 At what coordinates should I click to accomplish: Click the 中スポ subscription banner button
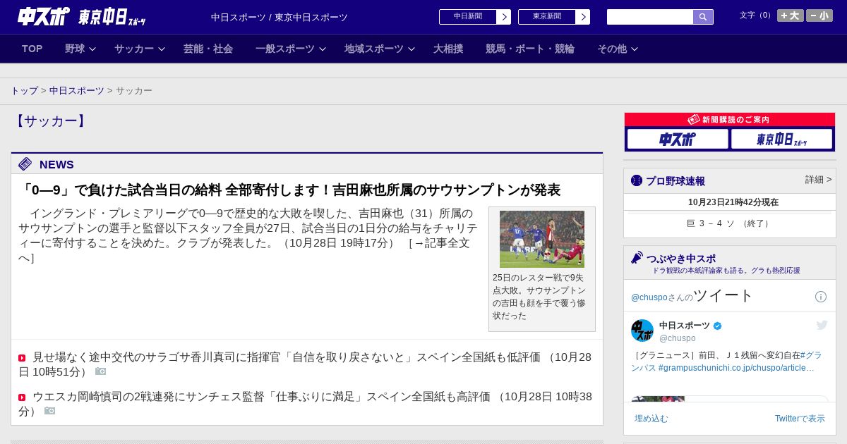point(678,139)
